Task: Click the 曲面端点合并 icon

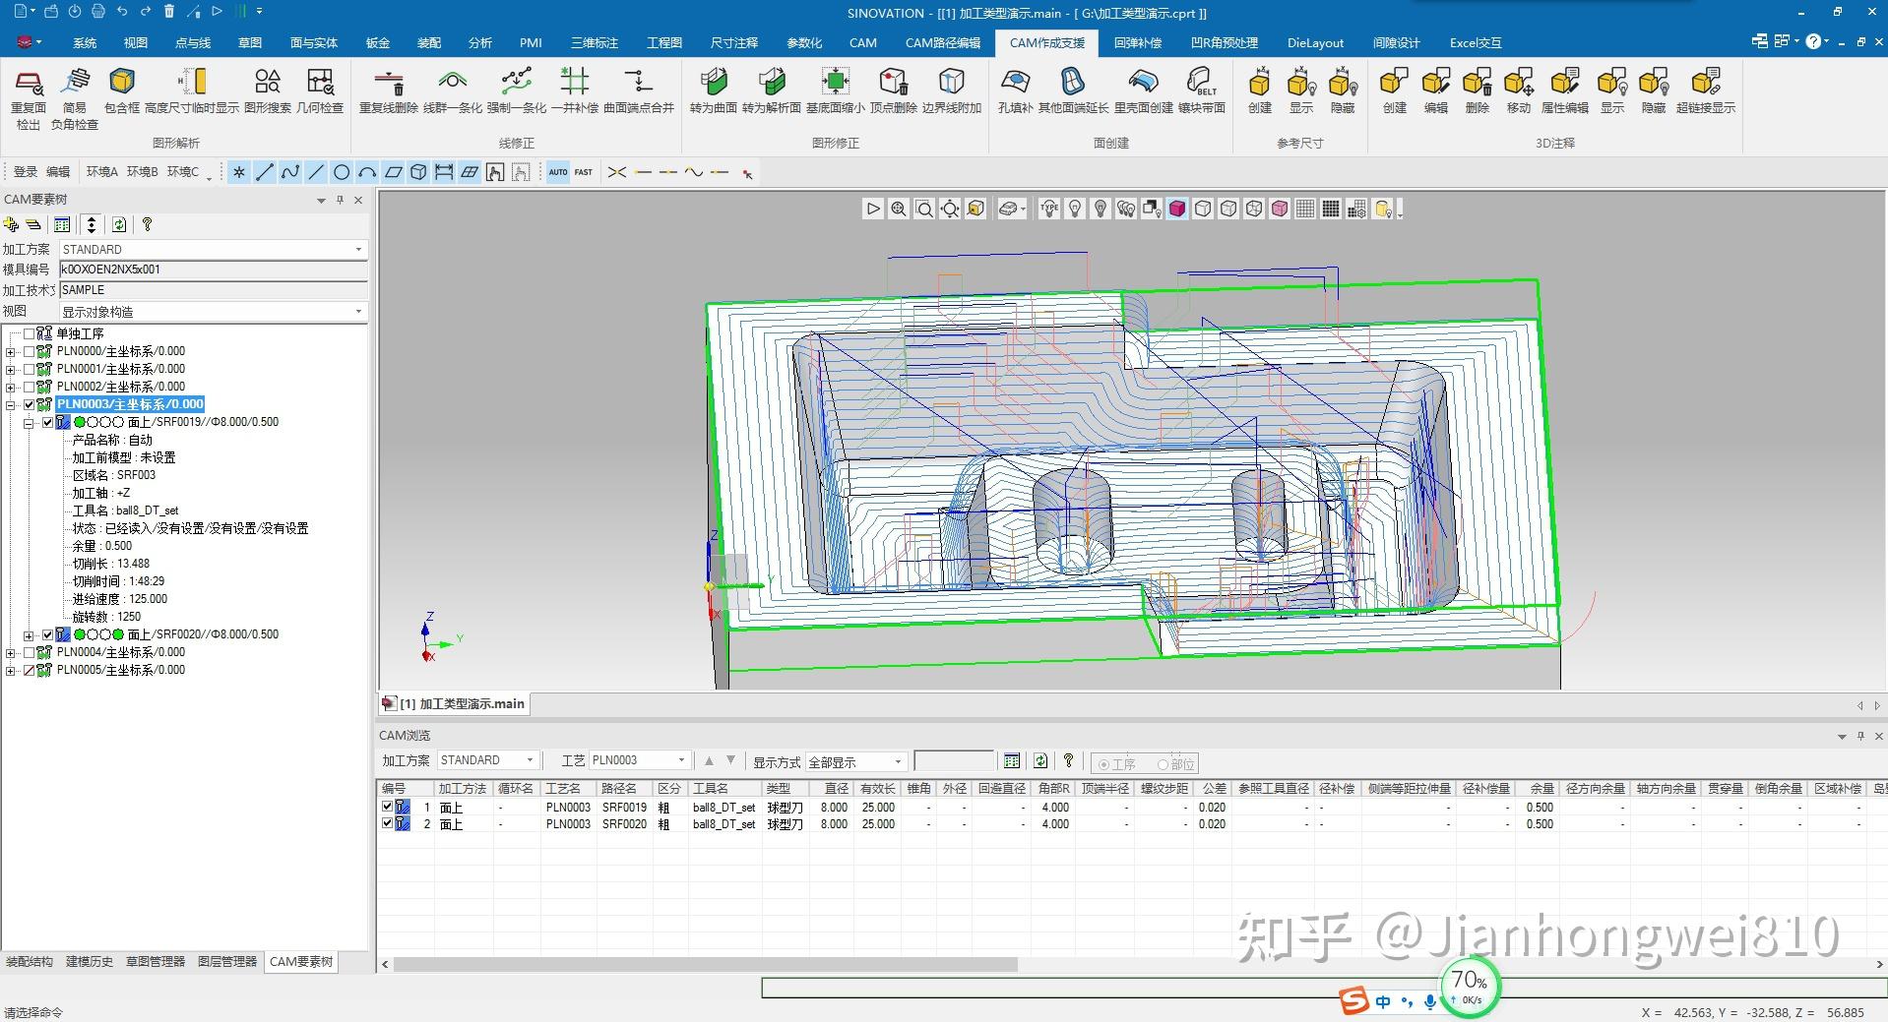Action: pyautogui.click(x=638, y=83)
